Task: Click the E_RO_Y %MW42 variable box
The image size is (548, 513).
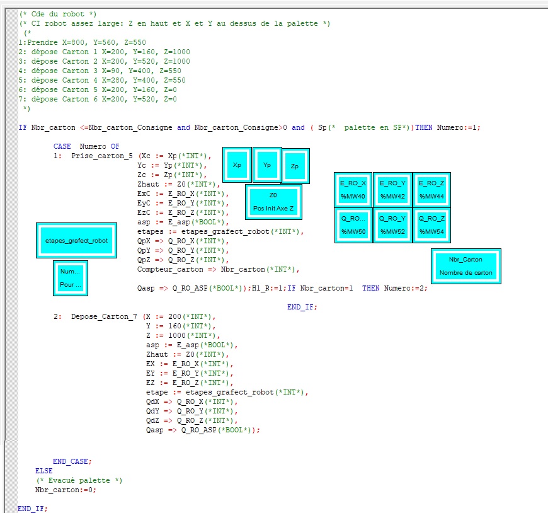Action: 392,190
